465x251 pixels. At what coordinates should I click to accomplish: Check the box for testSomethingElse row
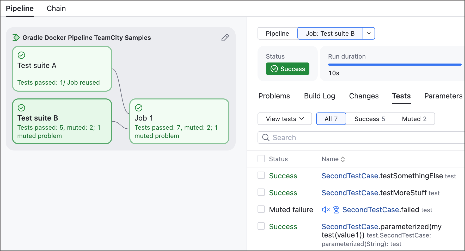coord(261,175)
